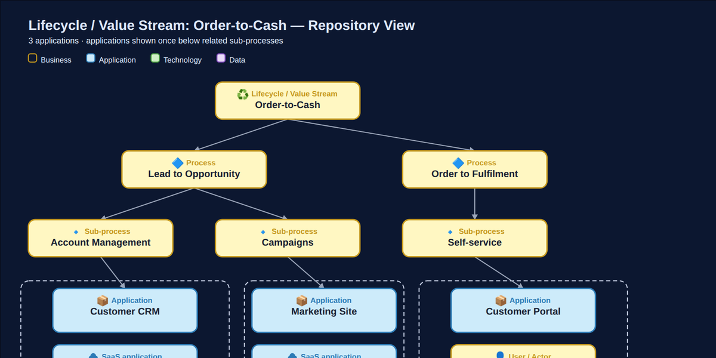Open the Self-service sub-process node

(474, 238)
